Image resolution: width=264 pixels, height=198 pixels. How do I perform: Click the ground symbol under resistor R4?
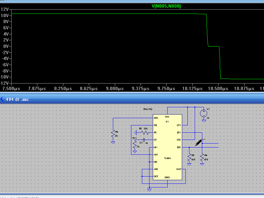pos(202,164)
